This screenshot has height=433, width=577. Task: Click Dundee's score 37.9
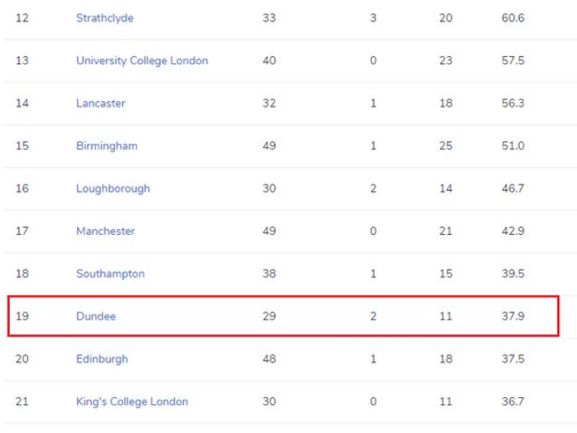[x=513, y=316]
